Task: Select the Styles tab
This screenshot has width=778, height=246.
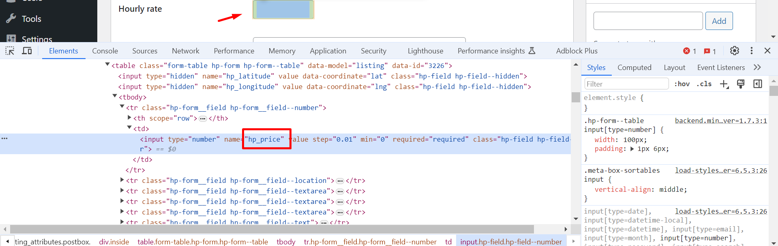Action: [x=596, y=68]
